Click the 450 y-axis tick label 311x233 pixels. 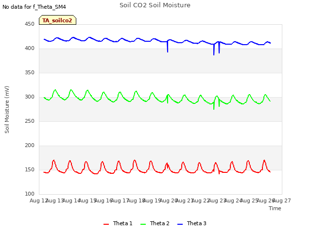pyautogui.click(x=30, y=24)
